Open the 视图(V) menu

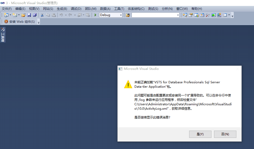pos(34,9)
